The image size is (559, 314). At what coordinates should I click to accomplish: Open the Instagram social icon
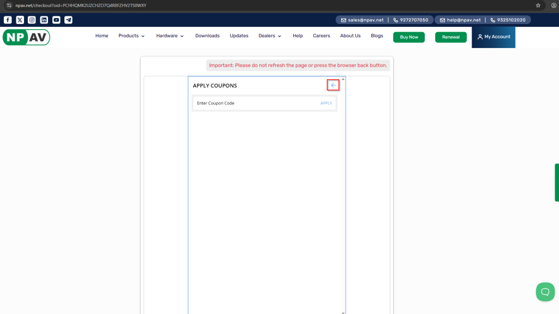[x=32, y=20]
